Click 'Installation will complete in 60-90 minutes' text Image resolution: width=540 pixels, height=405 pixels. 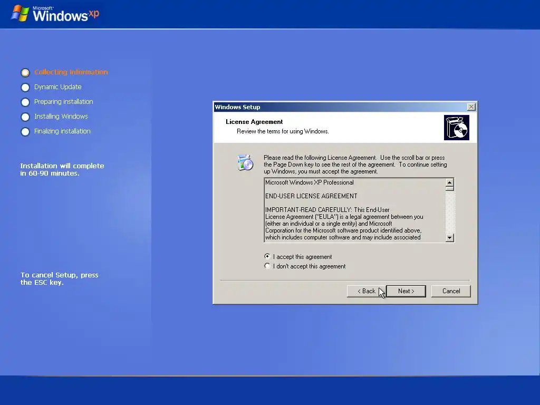click(x=62, y=169)
